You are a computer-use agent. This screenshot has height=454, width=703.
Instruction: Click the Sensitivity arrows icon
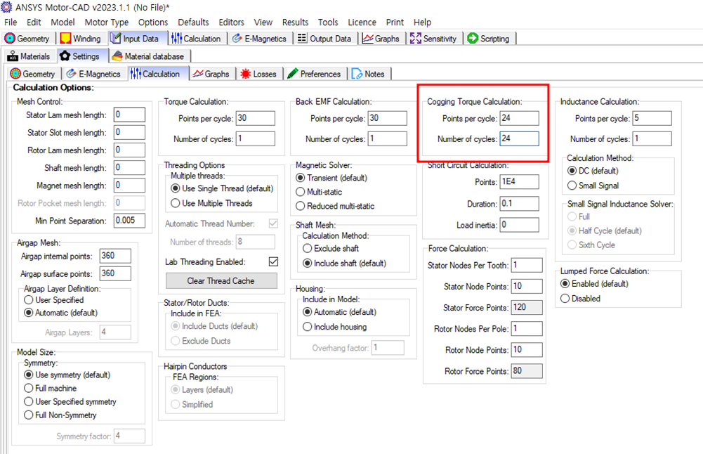pyautogui.click(x=416, y=39)
